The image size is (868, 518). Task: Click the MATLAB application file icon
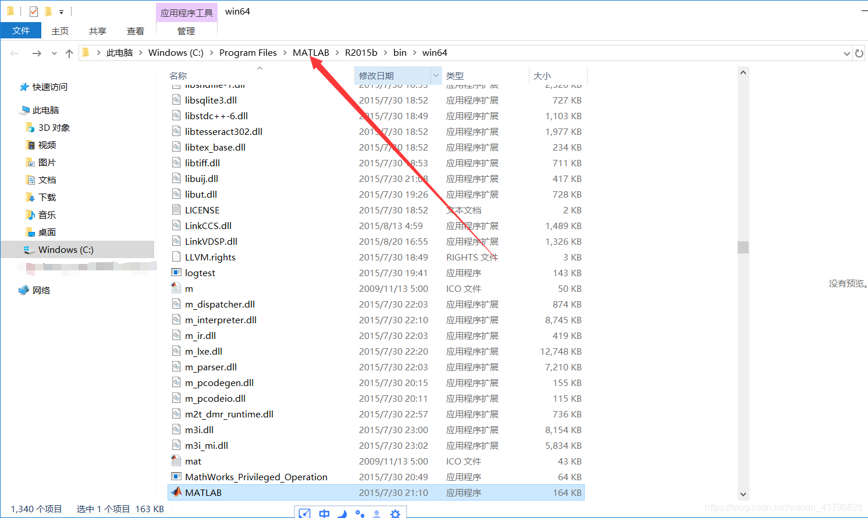coord(176,492)
